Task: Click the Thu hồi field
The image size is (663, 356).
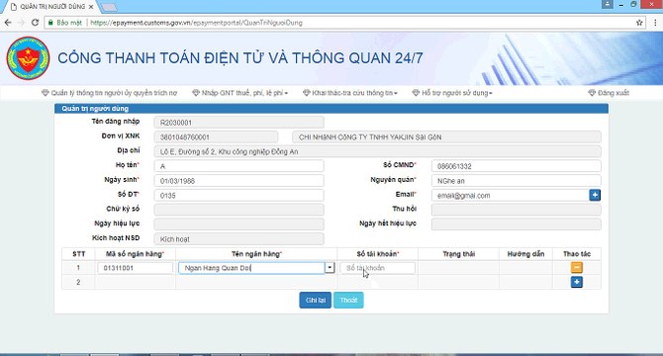Action: pyautogui.click(x=516, y=210)
